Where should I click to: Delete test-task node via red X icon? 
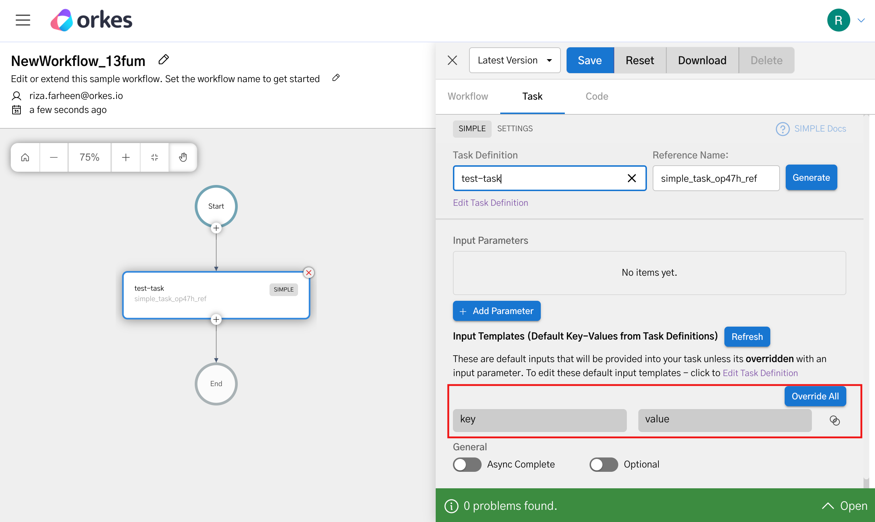tap(309, 272)
